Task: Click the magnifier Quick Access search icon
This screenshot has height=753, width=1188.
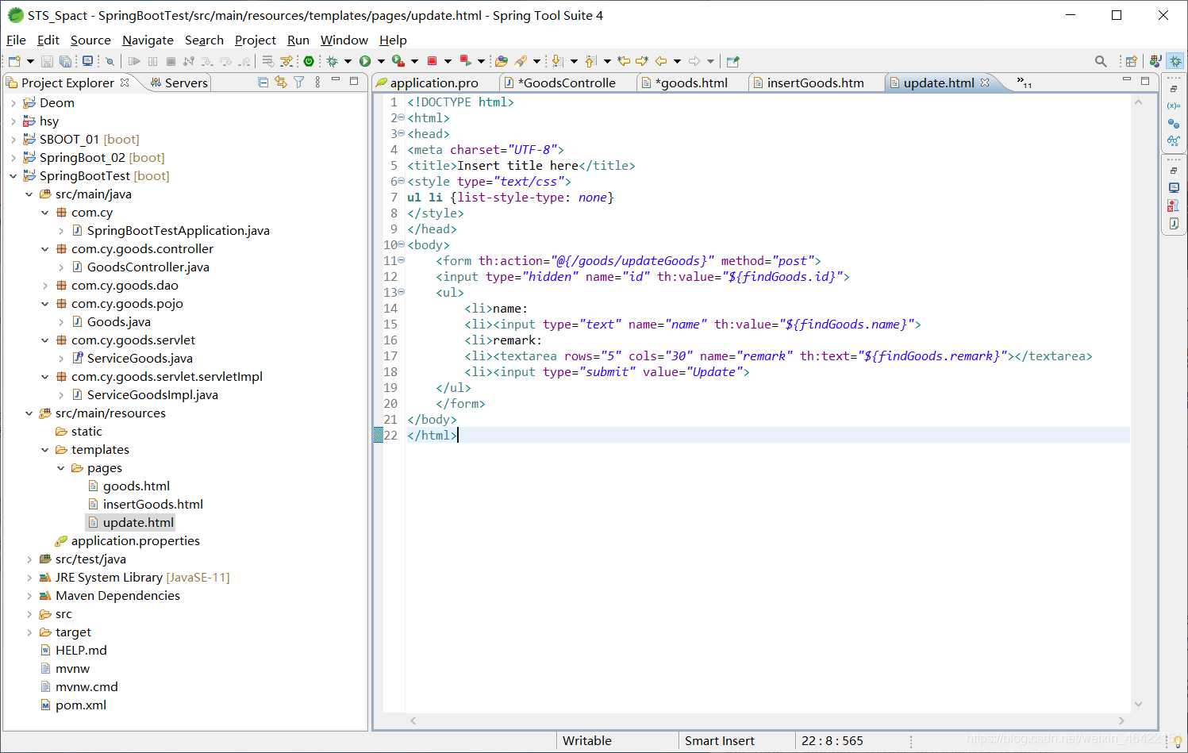Action: [1101, 61]
